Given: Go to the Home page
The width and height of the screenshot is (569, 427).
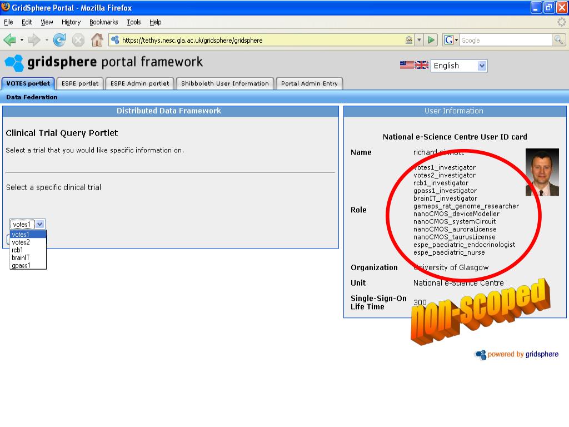Looking at the screenshot, I should point(97,40).
